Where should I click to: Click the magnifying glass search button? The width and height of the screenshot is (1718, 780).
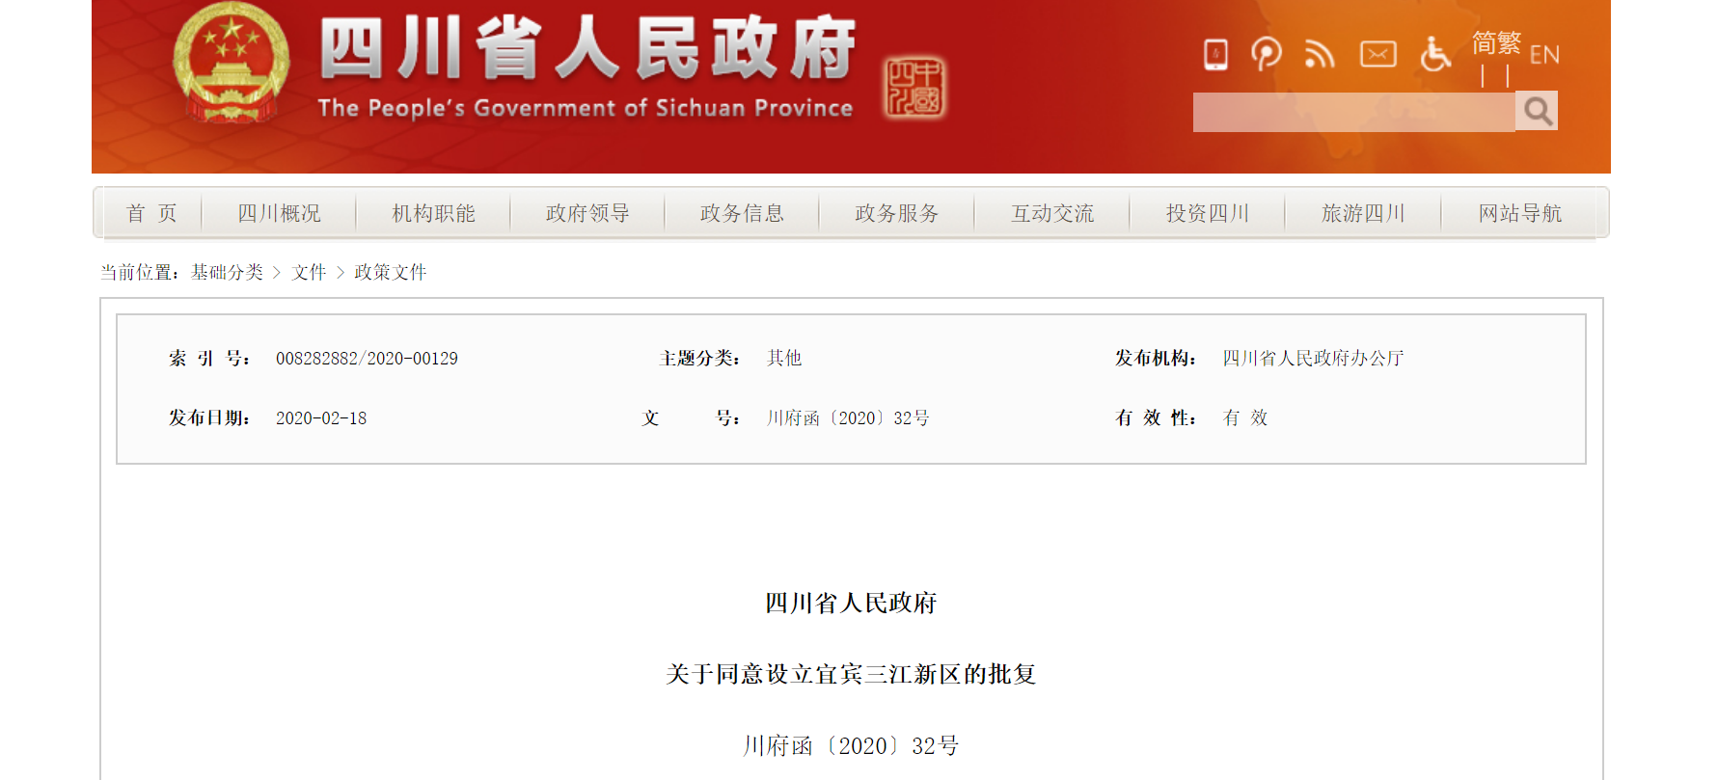point(1537,111)
